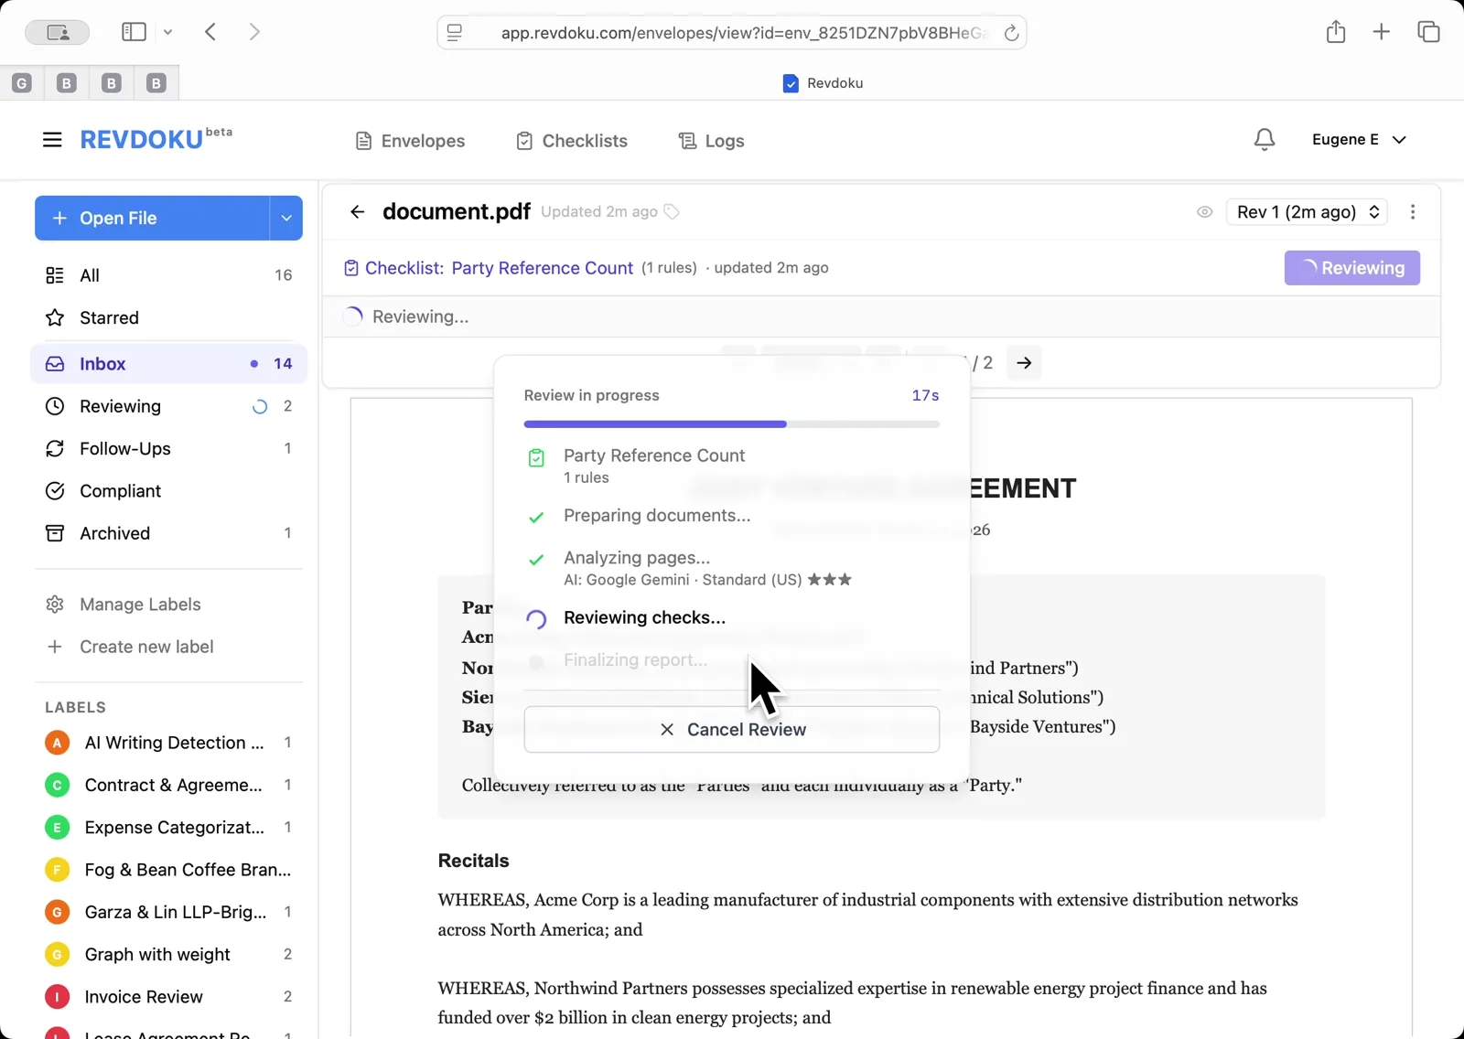Viewport: 1464px width, 1039px height.
Task: Toggle the Revdoku bookmark checkbox
Action: coord(790,83)
